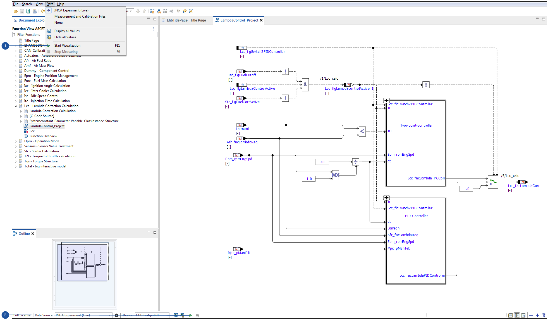Click the LambdaControl_Project tab
Viewport: 548px width, 320px height.
point(240,21)
